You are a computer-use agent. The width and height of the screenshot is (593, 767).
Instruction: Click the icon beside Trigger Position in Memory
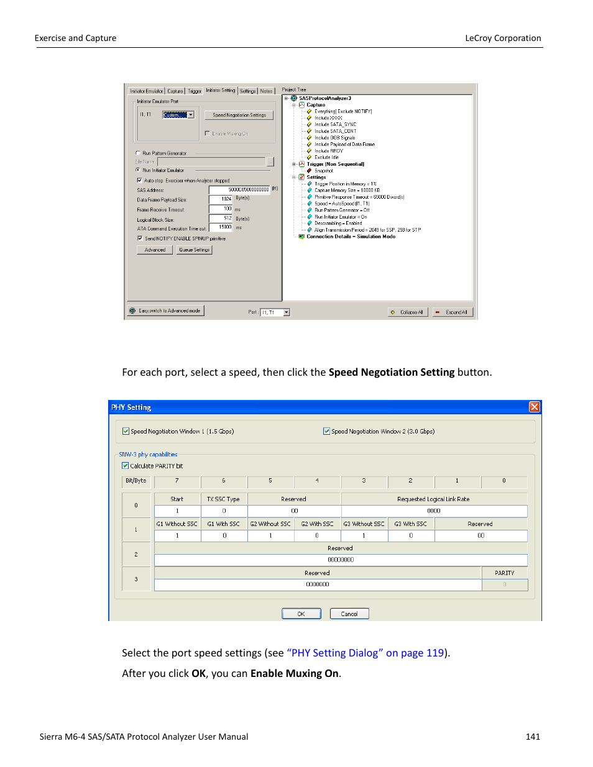click(310, 184)
